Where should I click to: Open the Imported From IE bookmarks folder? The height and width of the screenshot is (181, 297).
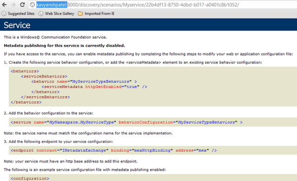point(96,13)
